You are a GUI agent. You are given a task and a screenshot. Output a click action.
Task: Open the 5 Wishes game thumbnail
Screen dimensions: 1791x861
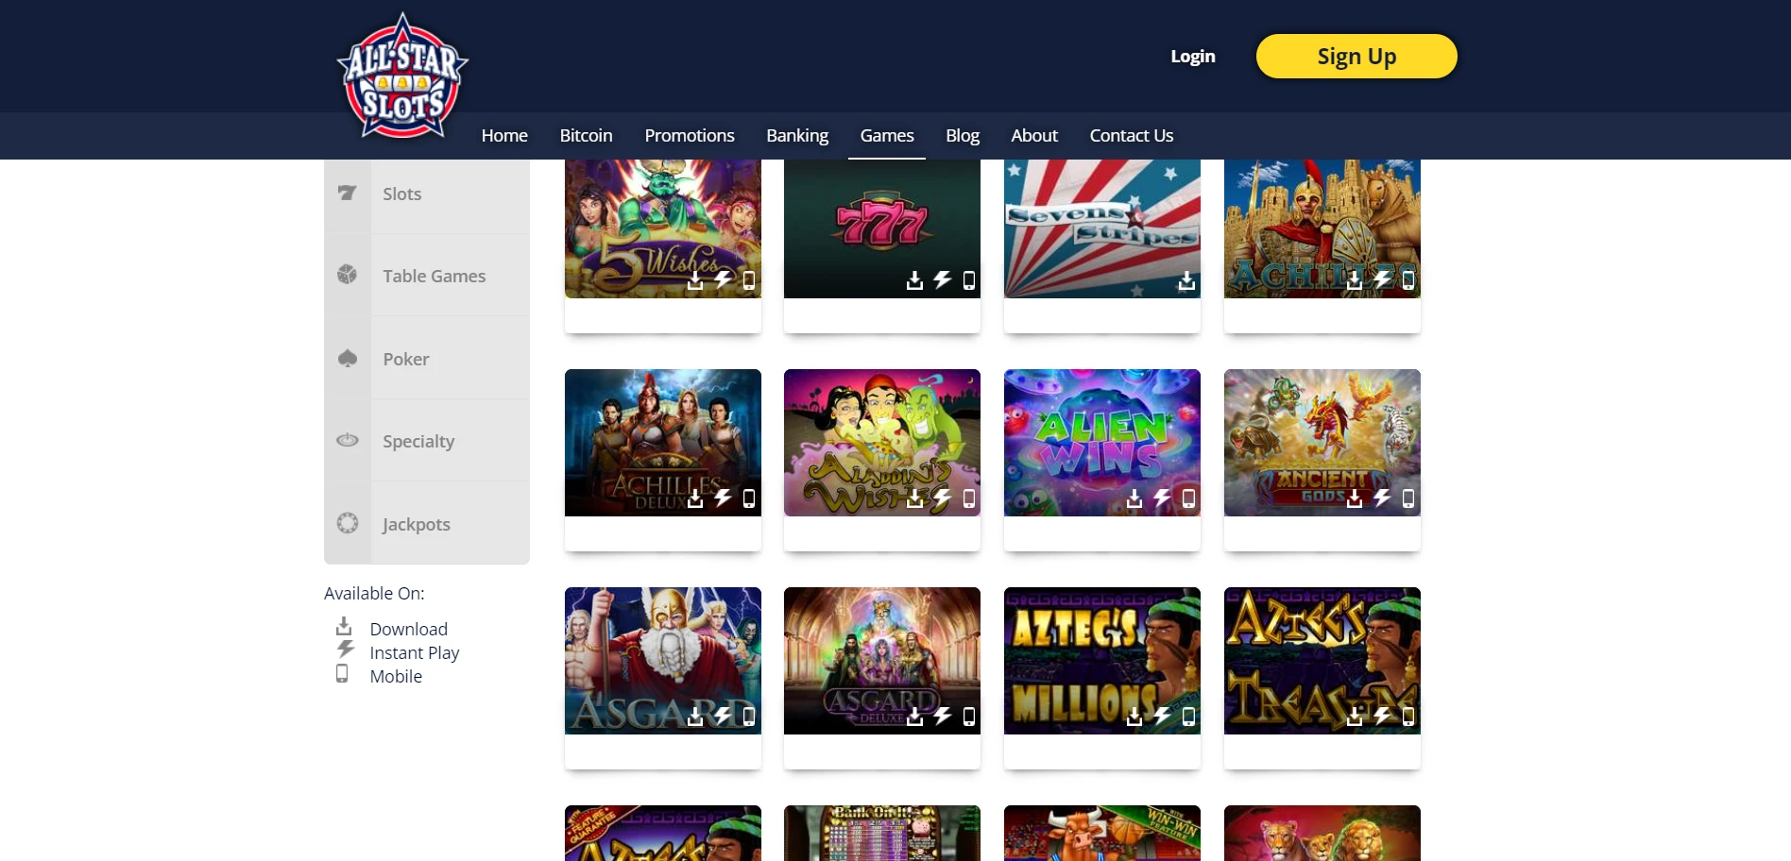(663, 228)
